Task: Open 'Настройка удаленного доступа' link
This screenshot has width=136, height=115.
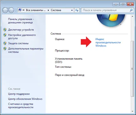Action: coord(22,36)
